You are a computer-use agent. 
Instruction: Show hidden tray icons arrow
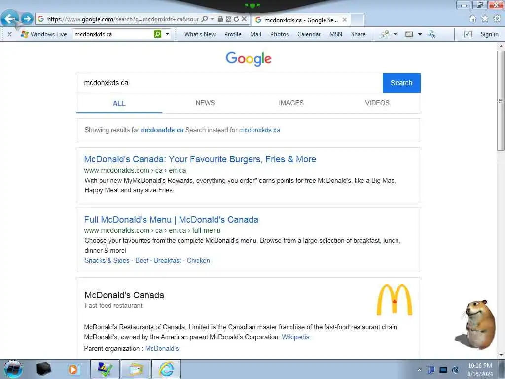coord(419,370)
